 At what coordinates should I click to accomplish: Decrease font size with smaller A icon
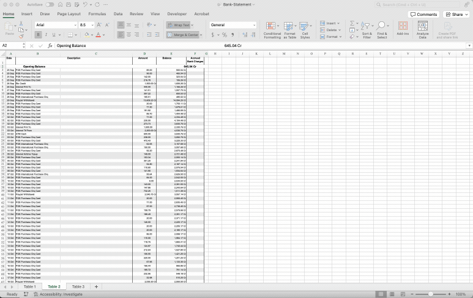107,25
